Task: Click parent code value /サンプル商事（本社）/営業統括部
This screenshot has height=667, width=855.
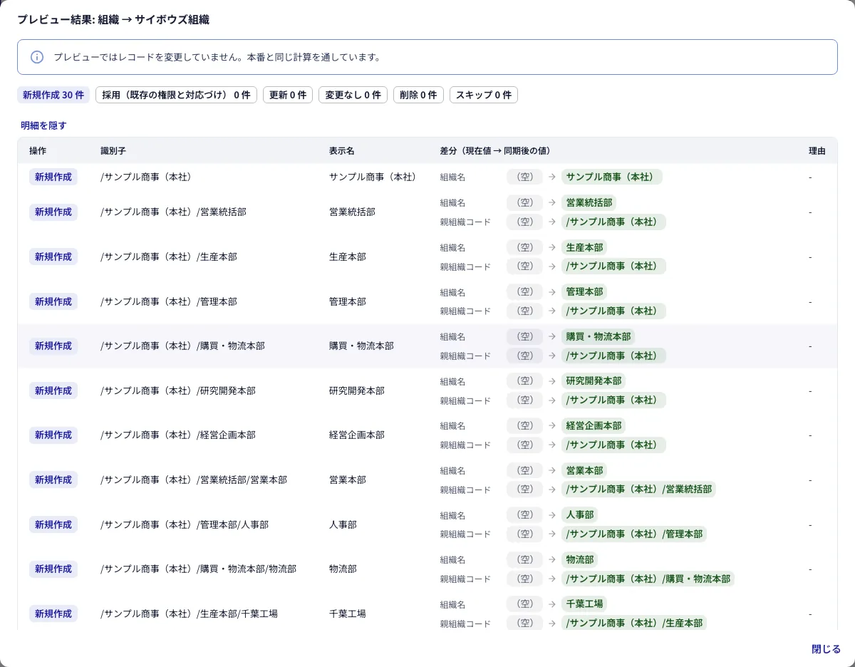Action: point(639,490)
